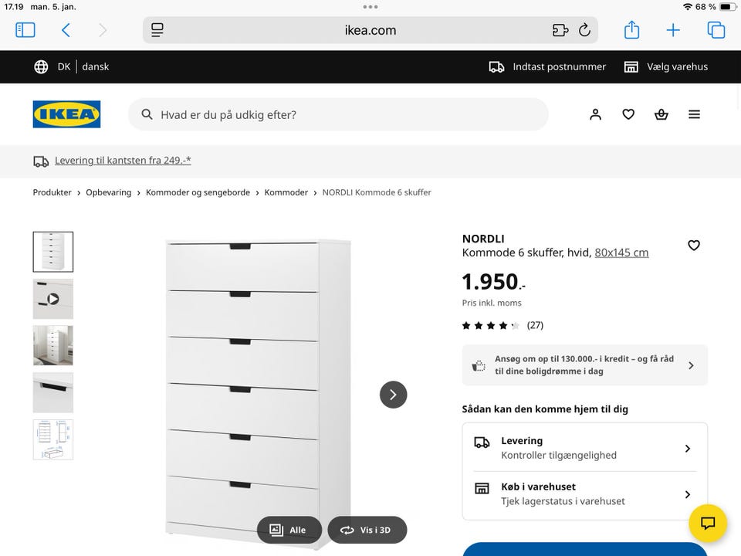Show all open tabs overview

click(716, 30)
